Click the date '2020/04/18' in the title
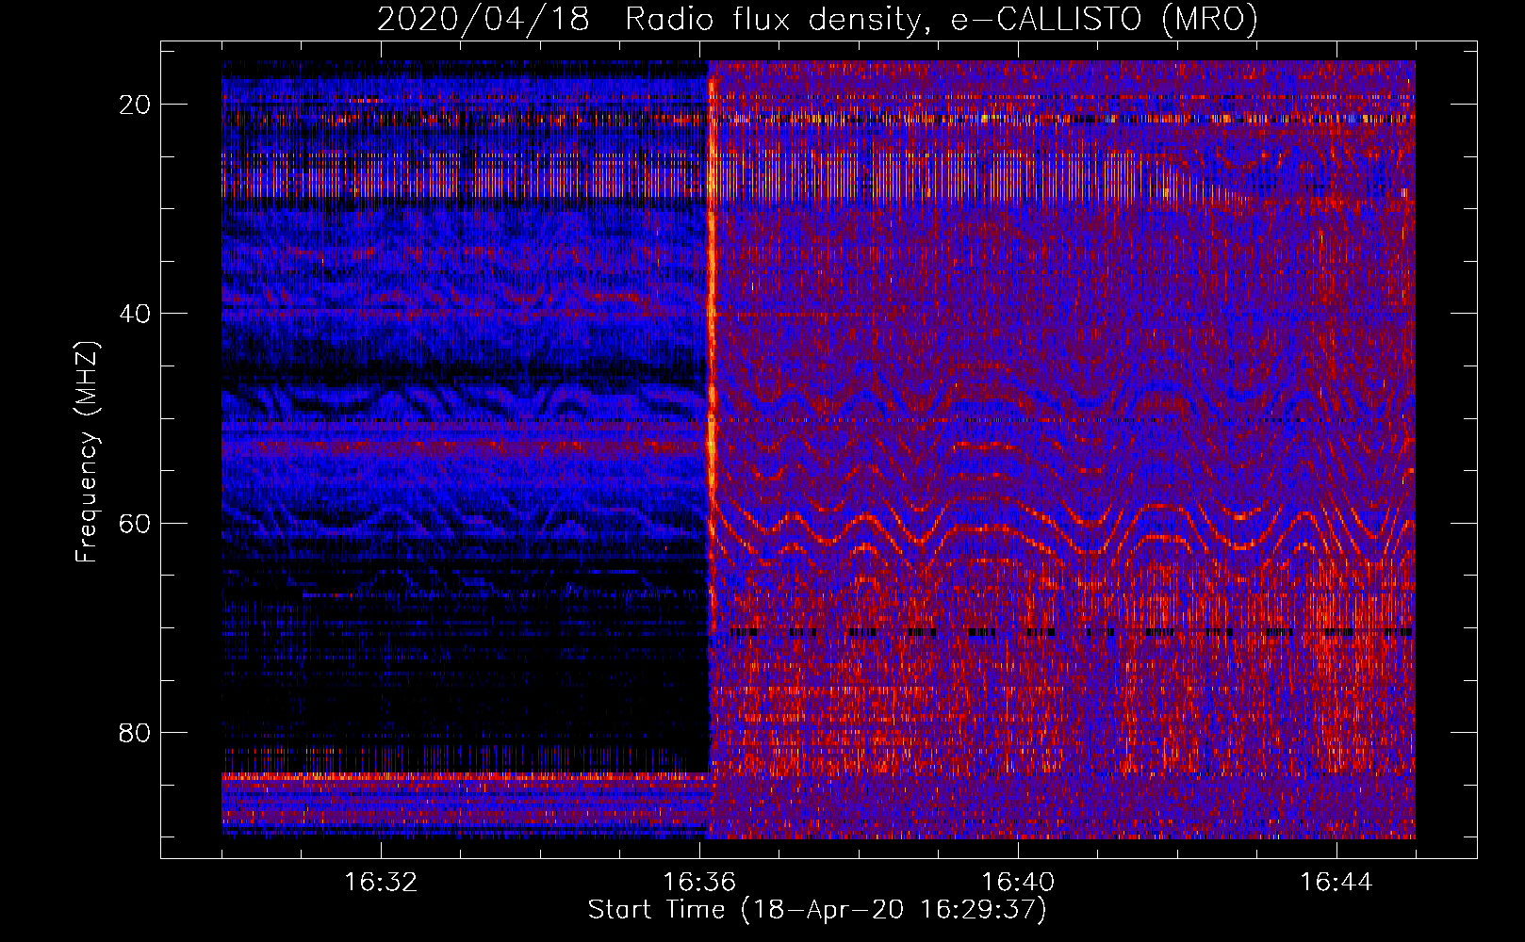 [x=484, y=19]
